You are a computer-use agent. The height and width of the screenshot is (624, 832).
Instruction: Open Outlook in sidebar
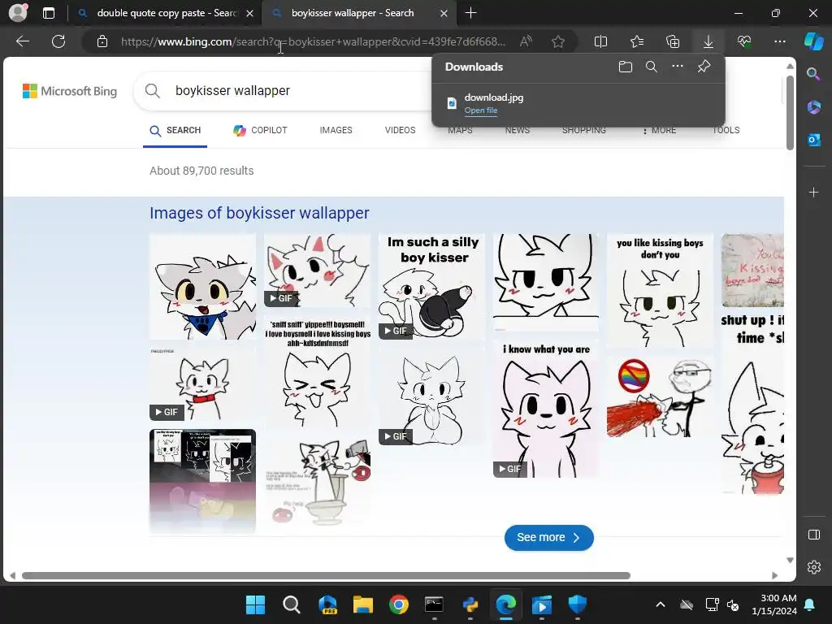[x=813, y=140]
